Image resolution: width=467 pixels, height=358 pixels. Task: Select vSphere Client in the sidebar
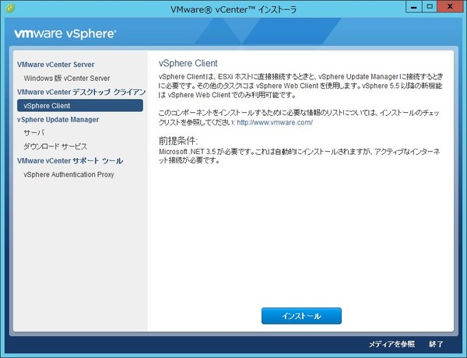(80, 106)
